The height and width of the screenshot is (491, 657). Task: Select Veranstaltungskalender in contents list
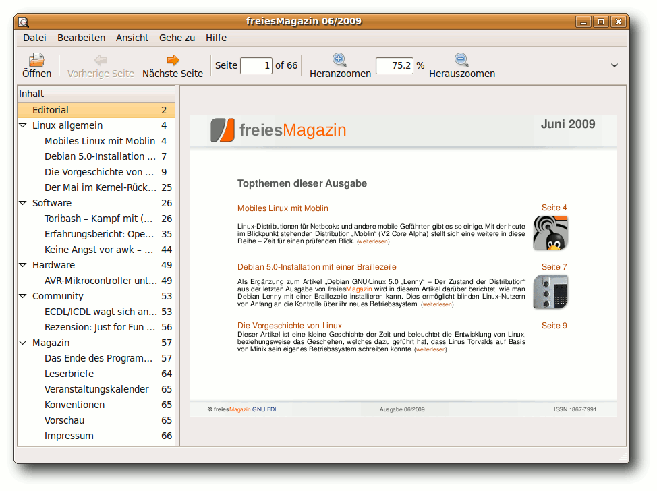[96, 389]
